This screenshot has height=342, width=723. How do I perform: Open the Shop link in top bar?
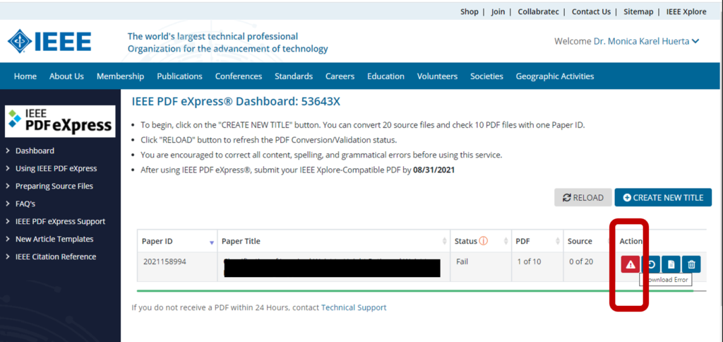[x=470, y=12]
